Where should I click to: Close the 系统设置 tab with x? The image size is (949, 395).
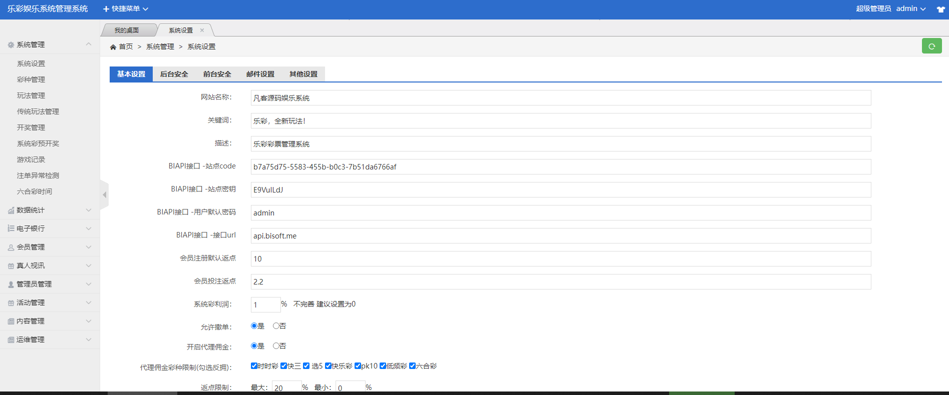pos(202,30)
